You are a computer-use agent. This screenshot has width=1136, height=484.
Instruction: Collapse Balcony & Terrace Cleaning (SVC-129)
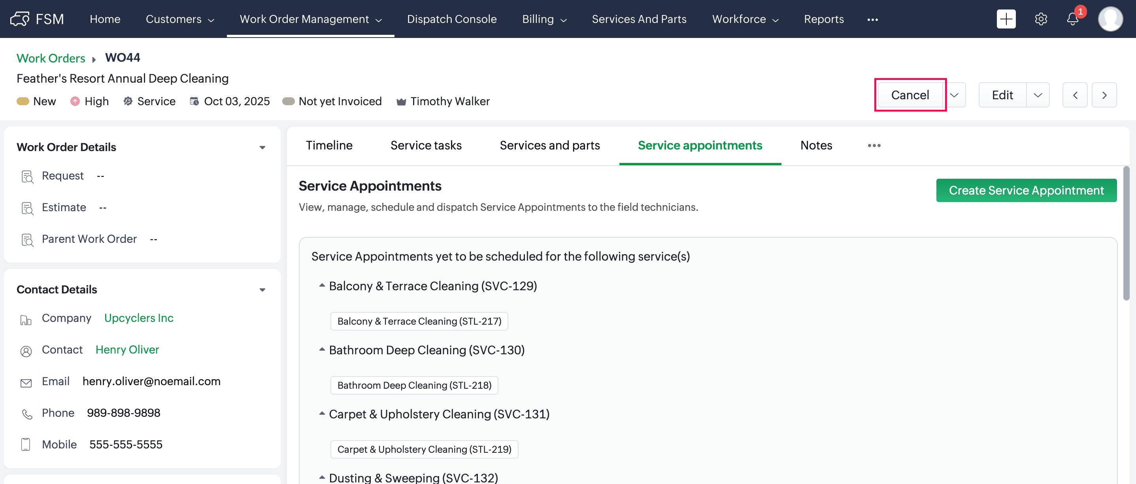[x=322, y=285]
